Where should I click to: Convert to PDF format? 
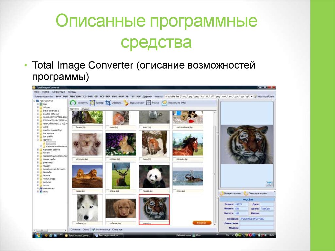[139, 96]
